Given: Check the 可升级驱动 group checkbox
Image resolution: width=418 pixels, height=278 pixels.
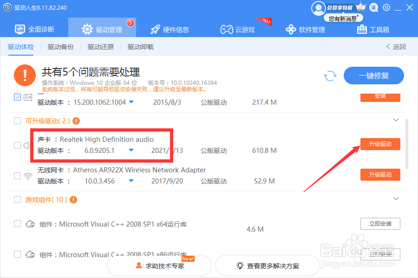Looking at the screenshot, I should 17,121.
